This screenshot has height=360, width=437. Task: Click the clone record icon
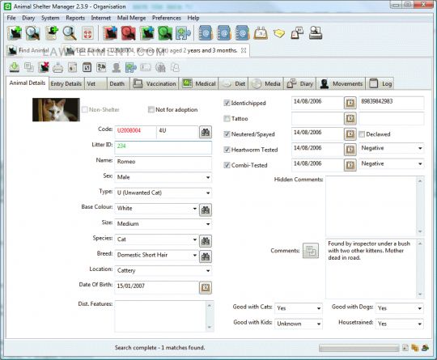coord(28,67)
